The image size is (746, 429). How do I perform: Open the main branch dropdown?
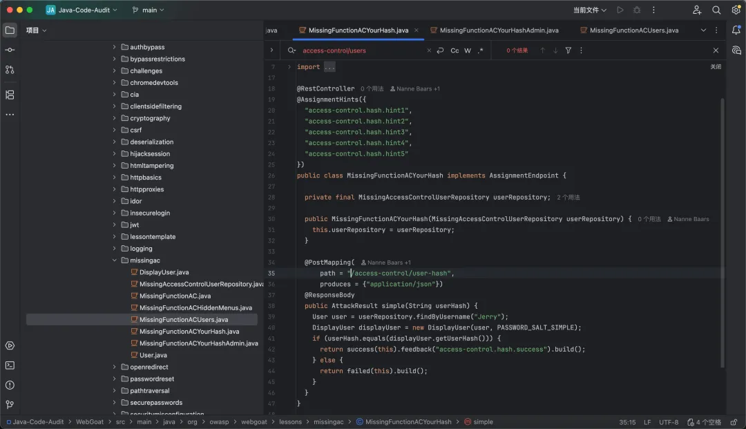point(149,10)
